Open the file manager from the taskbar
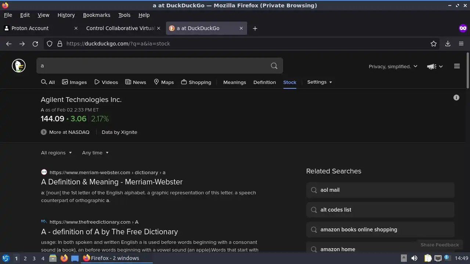Image resolution: width=470 pixels, height=264 pixels. [x=53, y=258]
